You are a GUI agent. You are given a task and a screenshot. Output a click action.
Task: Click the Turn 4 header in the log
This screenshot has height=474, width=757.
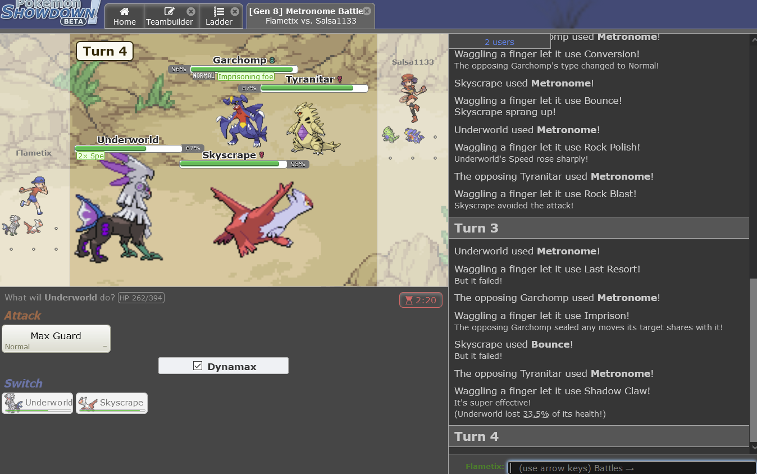point(599,436)
